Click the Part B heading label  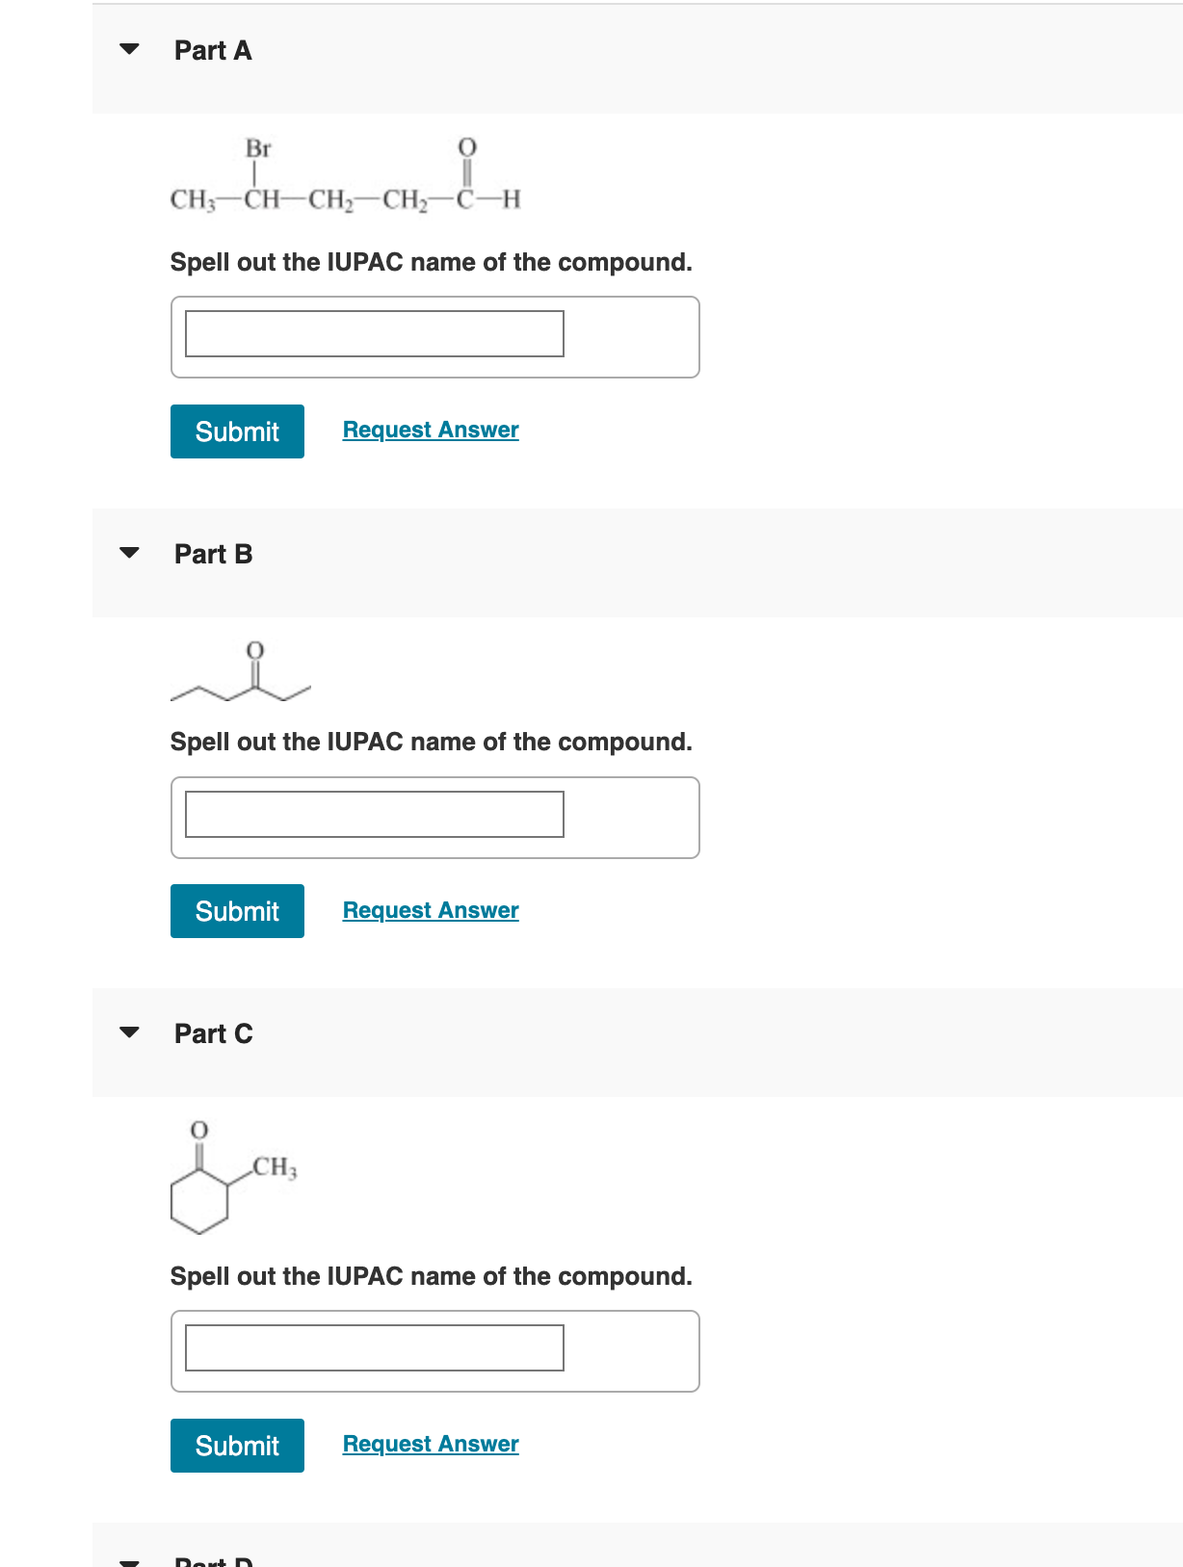click(x=213, y=554)
